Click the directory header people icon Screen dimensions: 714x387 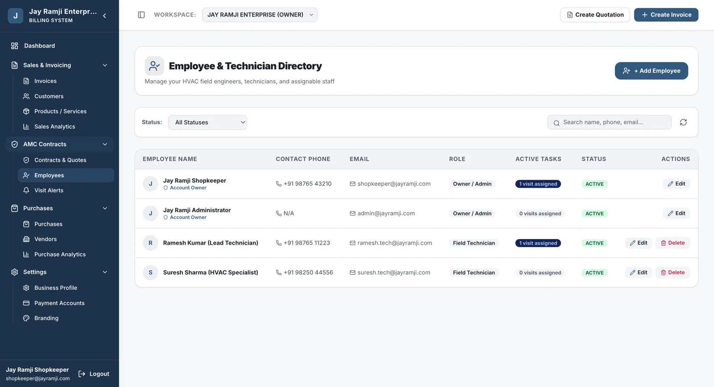click(154, 66)
